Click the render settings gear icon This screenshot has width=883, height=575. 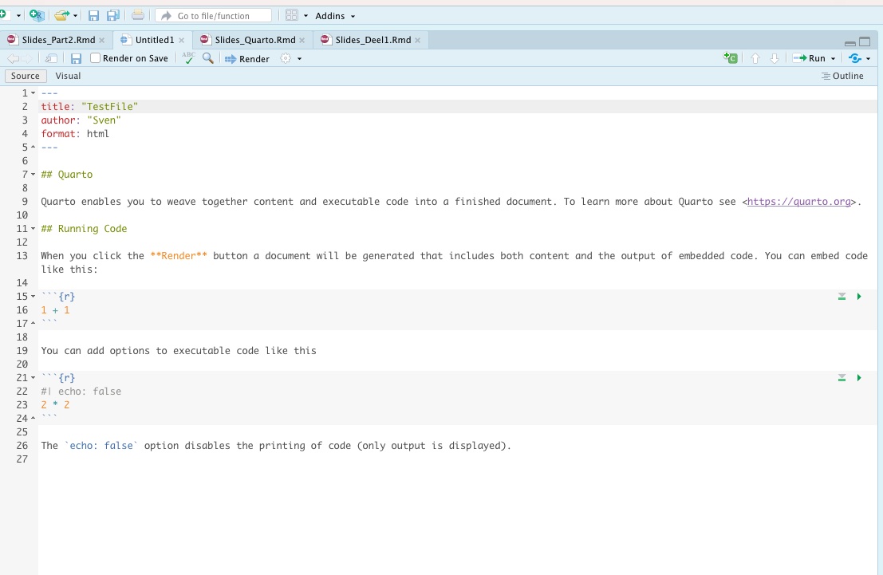[286, 58]
